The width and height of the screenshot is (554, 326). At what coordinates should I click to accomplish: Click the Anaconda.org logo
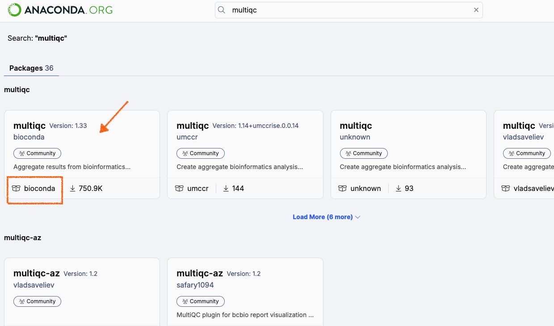coord(60,10)
